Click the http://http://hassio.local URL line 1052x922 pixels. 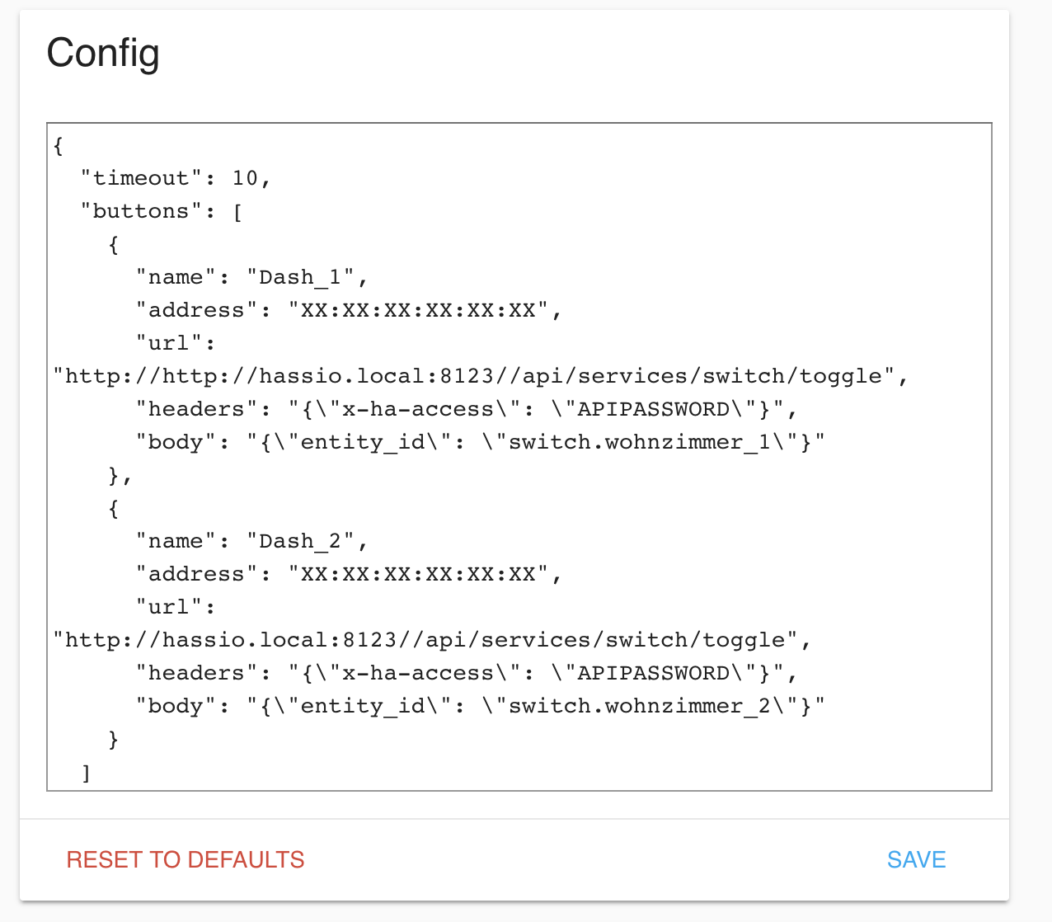click(x=481, y=376)
